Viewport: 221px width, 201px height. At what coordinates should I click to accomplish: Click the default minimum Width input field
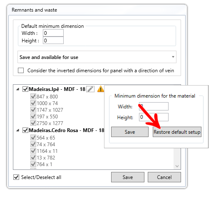(x=53, y=33)
